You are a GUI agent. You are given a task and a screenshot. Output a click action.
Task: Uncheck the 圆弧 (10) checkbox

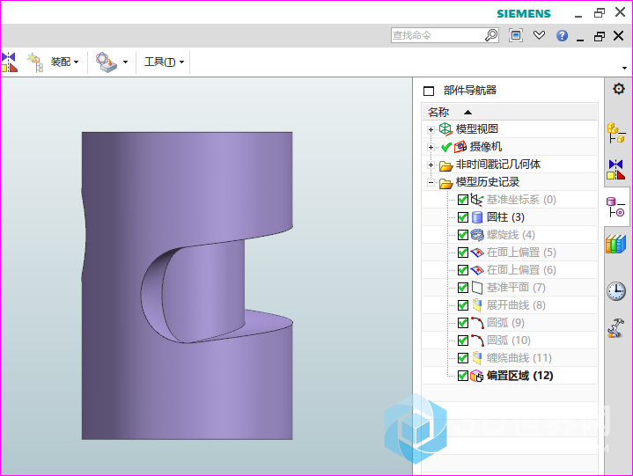click(462, 341)
